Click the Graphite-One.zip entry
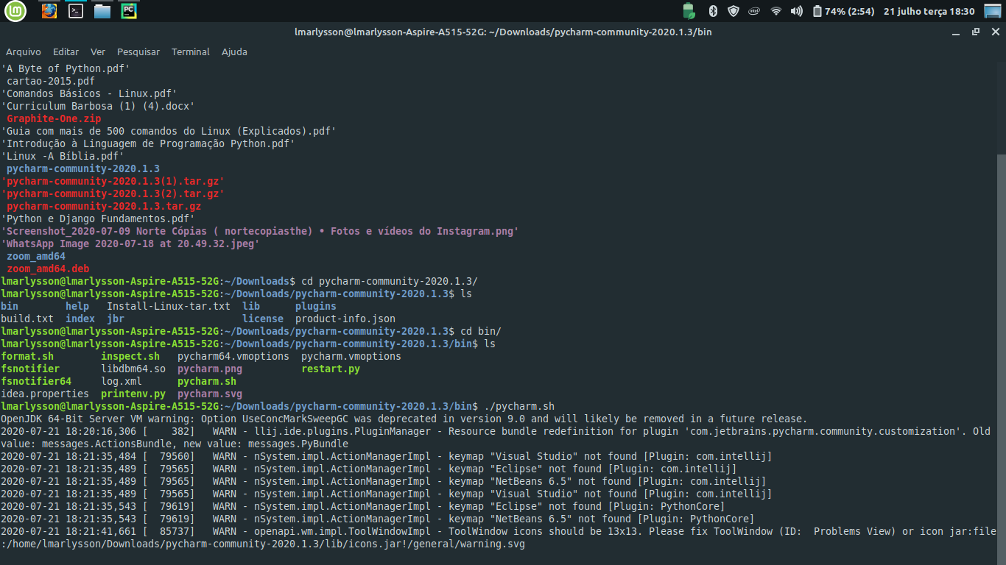This screenshot has width=1006, height=565. point(54,118)
